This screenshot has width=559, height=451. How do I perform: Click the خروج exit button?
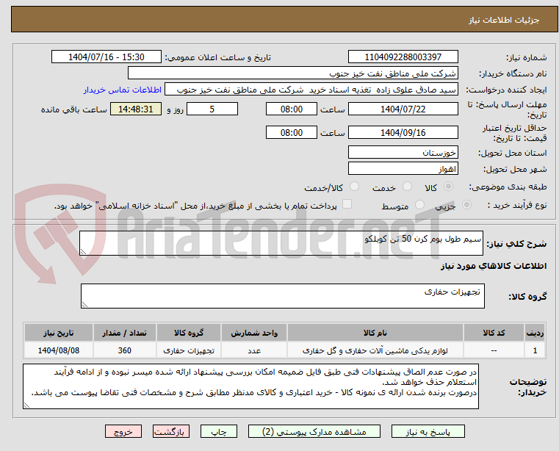point(123,431)
